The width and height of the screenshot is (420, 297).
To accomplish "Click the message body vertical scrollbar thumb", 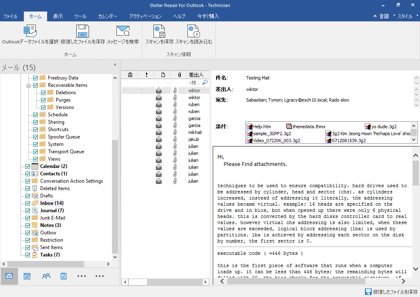I will tap(416, 173).
